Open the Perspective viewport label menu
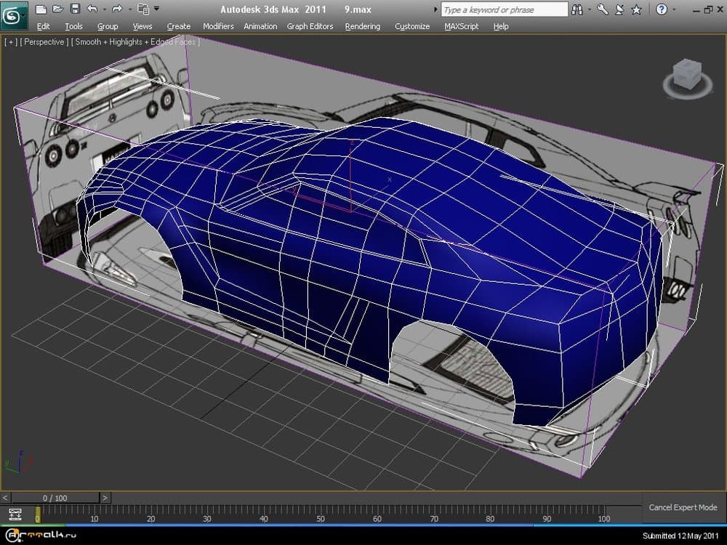The height and width of the screenshot is (545, 727). (44, 42)
